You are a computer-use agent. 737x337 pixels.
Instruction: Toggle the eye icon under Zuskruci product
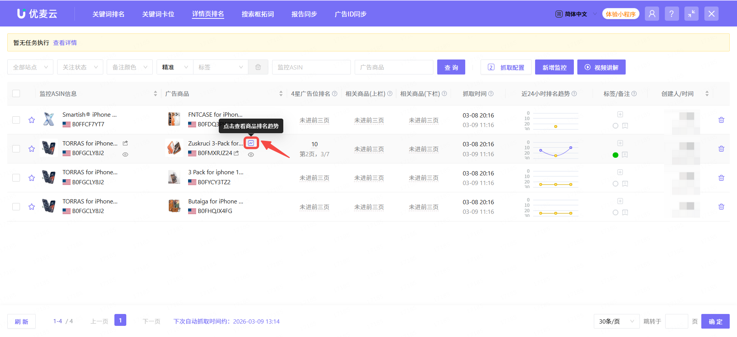pos(251,155)
